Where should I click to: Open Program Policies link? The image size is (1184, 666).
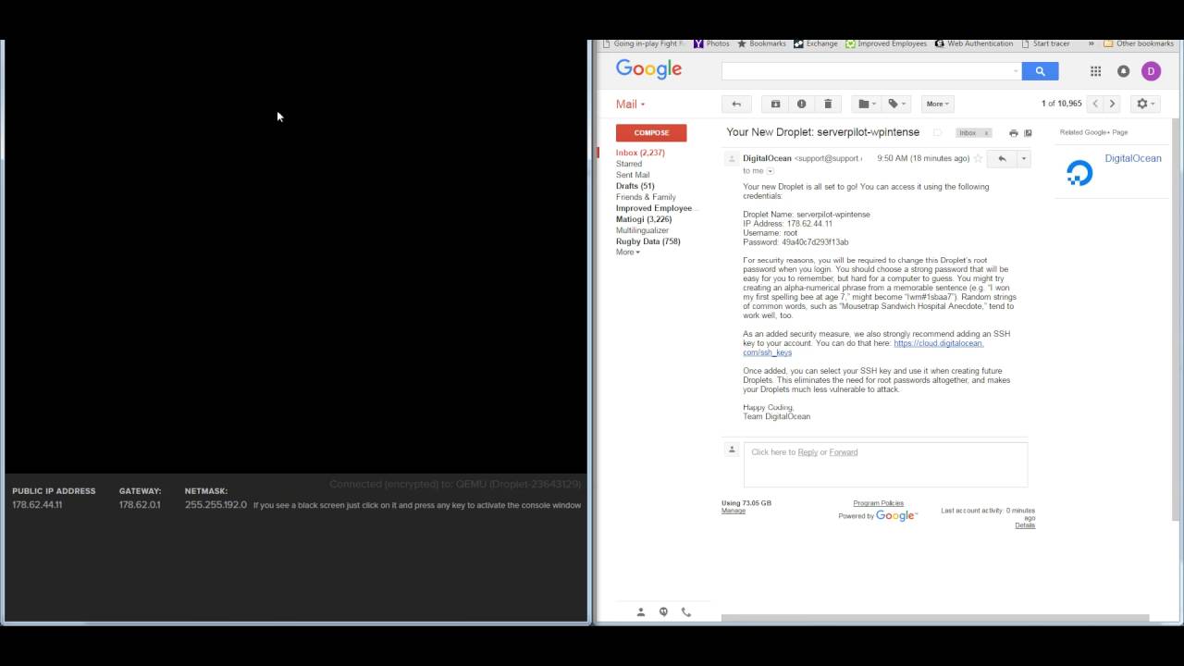[x=878, y=503]
